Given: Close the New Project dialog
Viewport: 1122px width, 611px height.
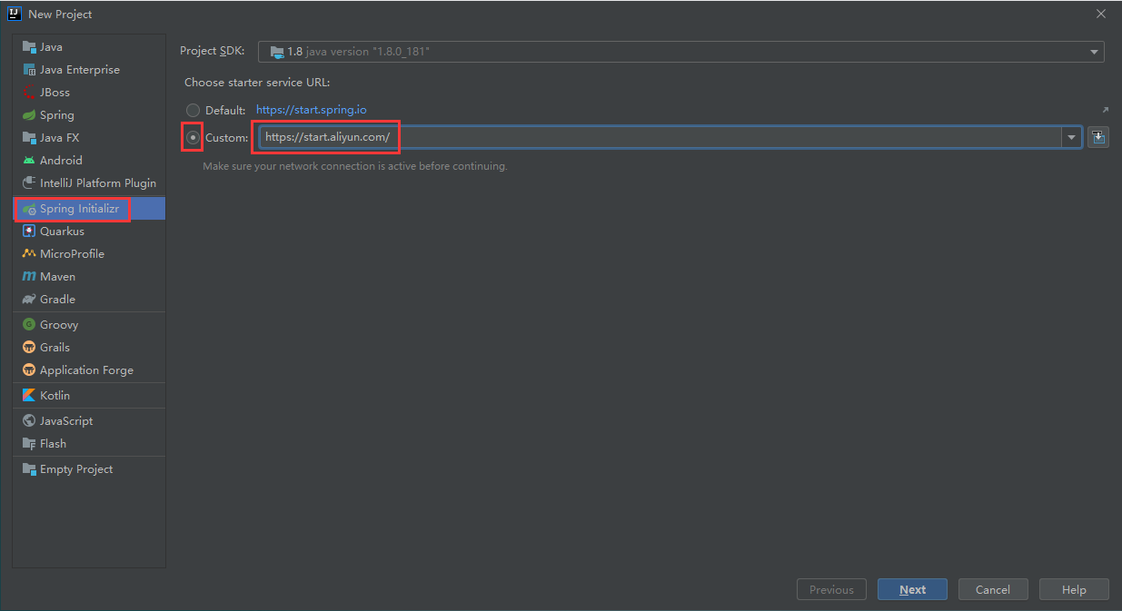Looking at the screenshot, I should 1100,14.
